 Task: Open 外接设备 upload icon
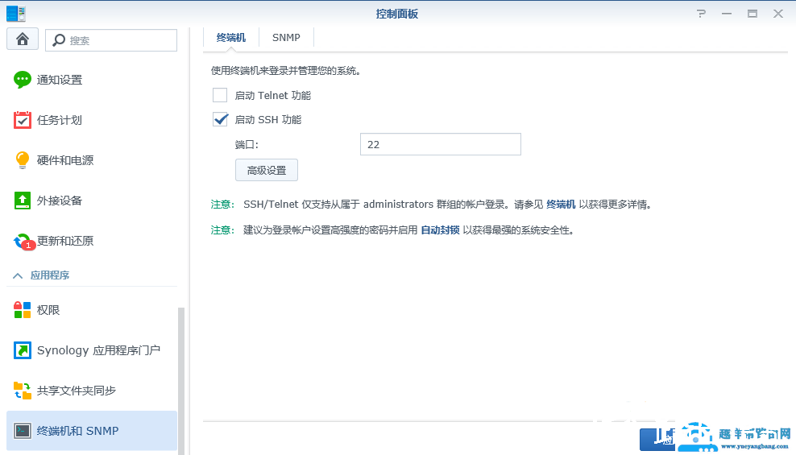click(22, 201)
